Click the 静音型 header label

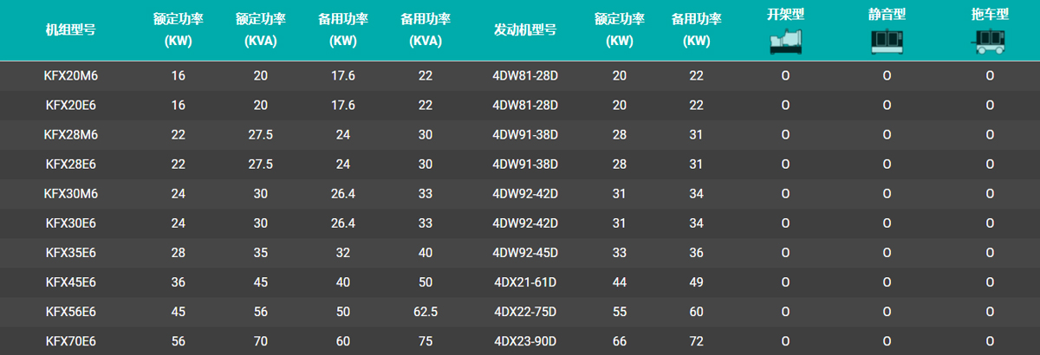click(887, 15)
